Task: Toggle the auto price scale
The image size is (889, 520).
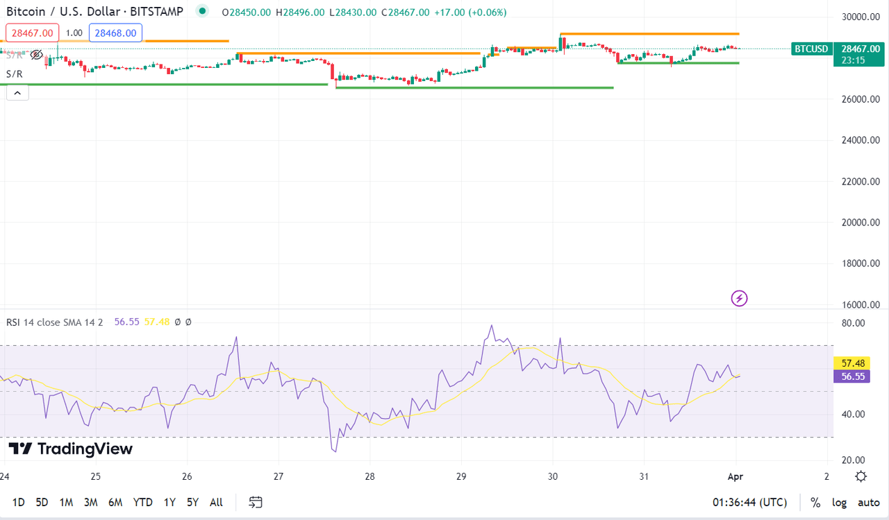Action: click(x=868, y=503)
